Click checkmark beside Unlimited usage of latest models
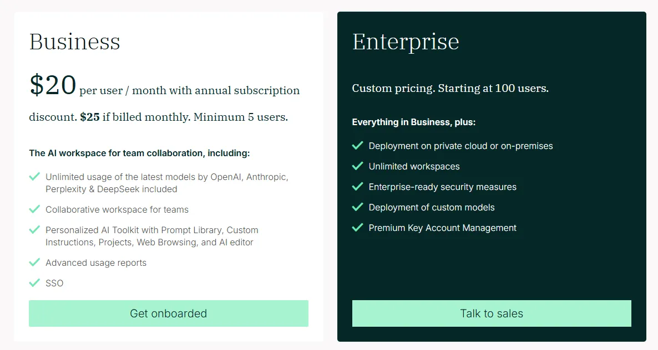The width and height of the screenshot is (658, 350). [x=34, y=176]
